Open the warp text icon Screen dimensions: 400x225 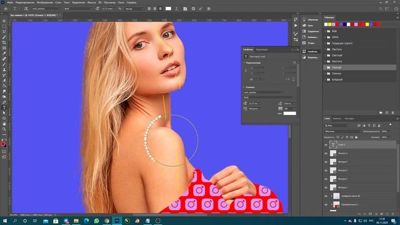pos(176,9)
